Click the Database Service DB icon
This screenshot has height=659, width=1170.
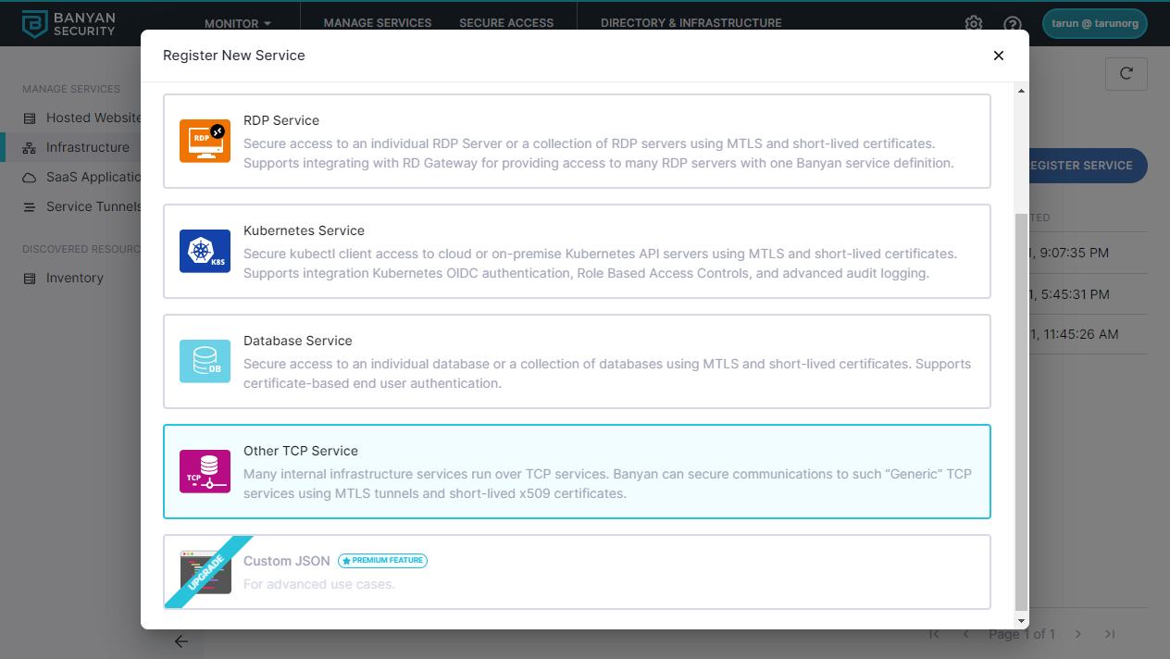pos(205,361)
